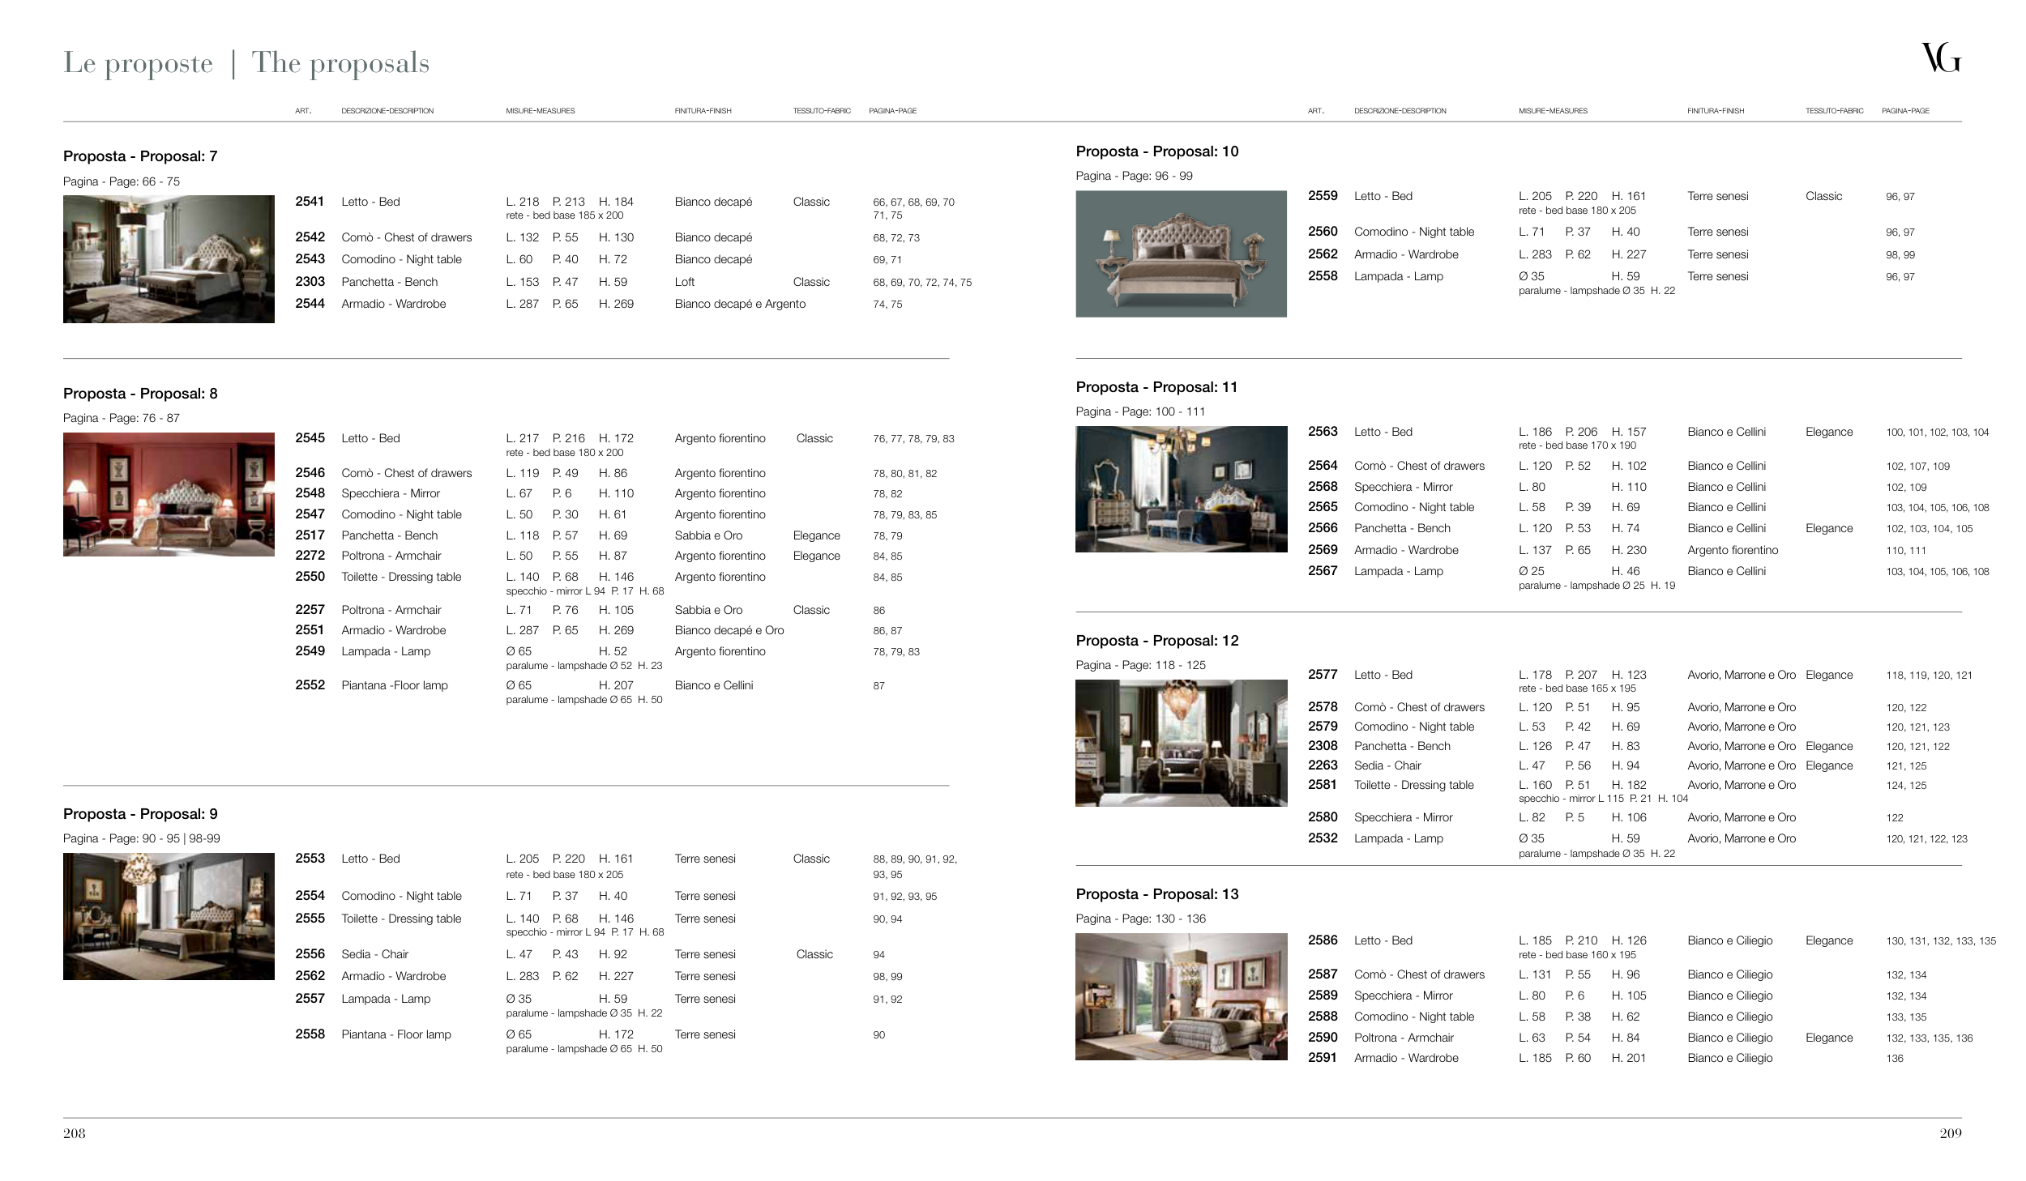Open the Proposal 11 blue room photo
This screenshot has height=1181, width=2026.
point(1181,489)
